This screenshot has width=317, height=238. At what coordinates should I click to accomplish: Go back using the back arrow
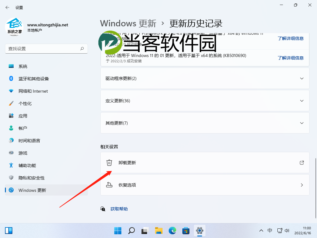(7, 7)
